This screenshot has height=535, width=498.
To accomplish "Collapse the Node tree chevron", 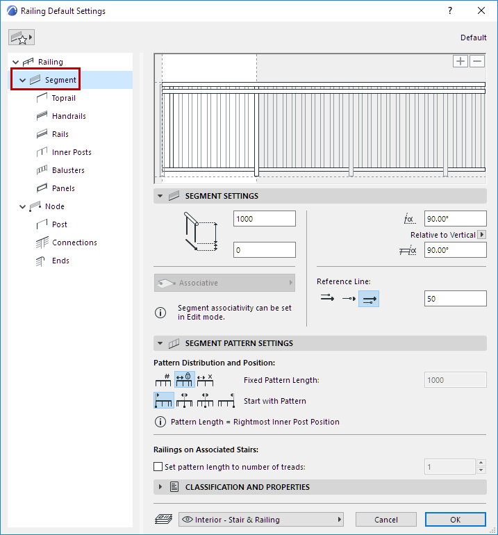I will (22, 207).
